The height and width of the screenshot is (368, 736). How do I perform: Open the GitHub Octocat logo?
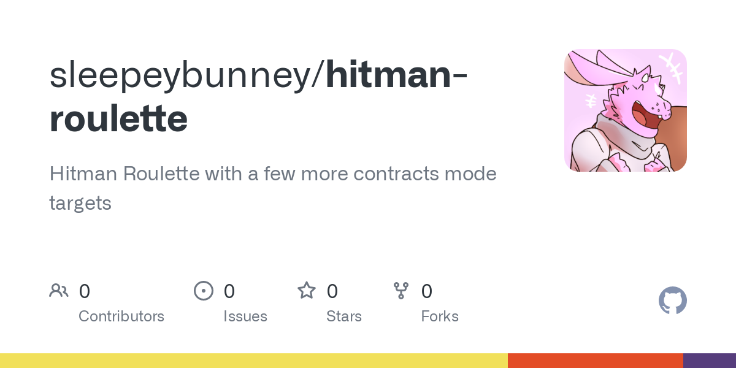coord(673,301)
